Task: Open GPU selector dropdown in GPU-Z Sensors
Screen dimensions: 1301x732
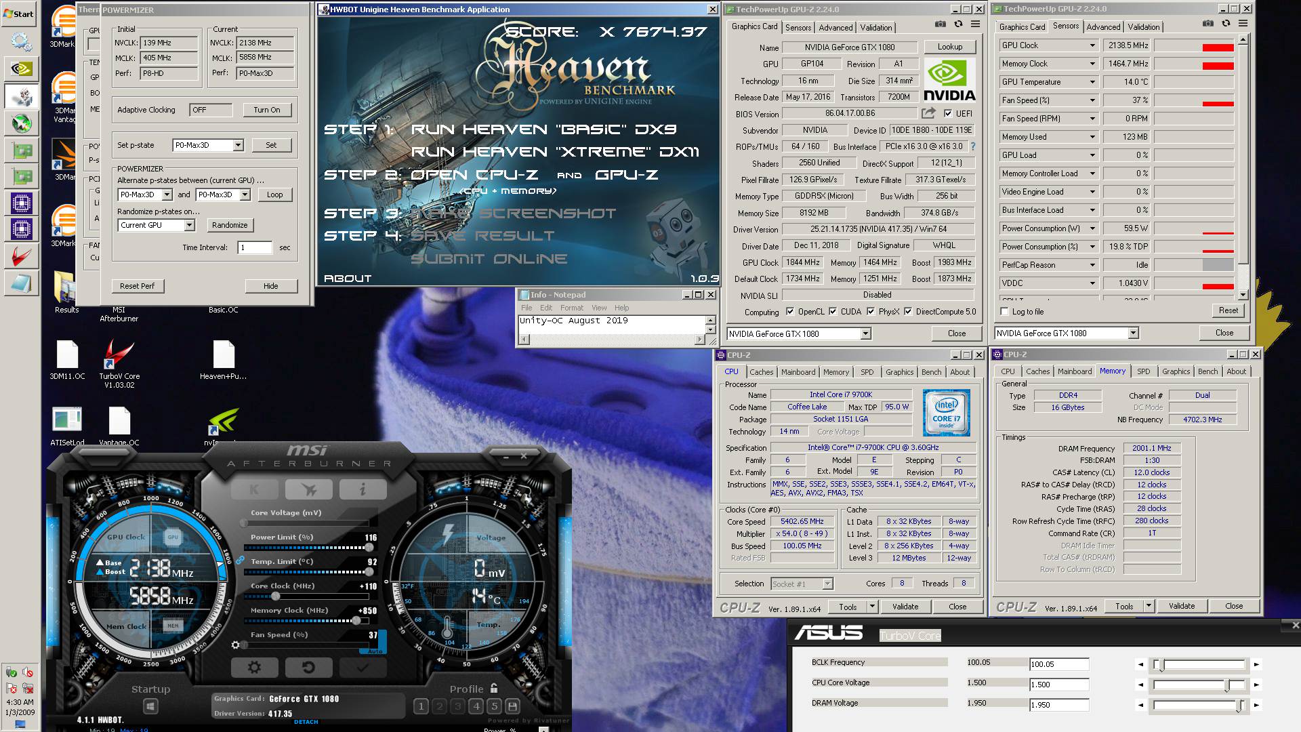Action: 1133,333
